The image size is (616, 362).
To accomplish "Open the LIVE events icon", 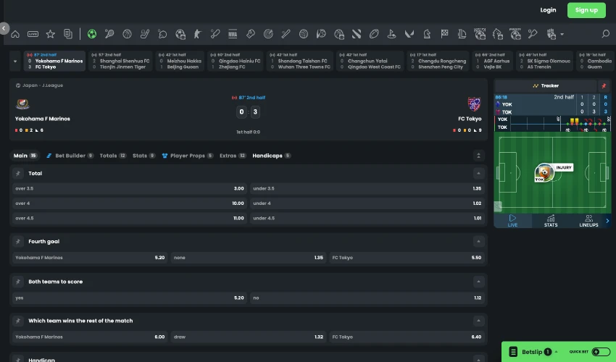I will pyautogui.click(x=33, y=34).
